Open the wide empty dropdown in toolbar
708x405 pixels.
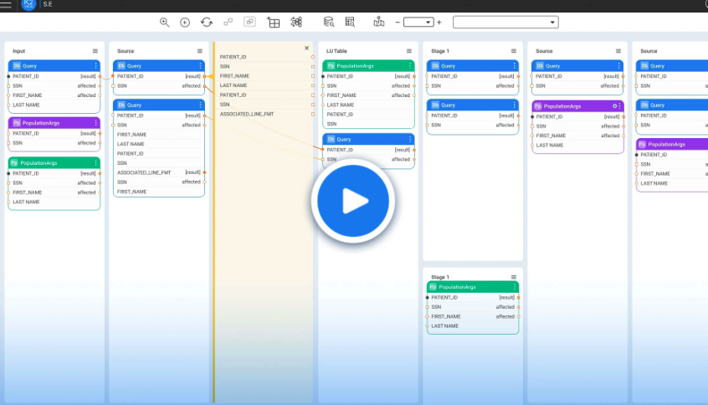[505, 23]
